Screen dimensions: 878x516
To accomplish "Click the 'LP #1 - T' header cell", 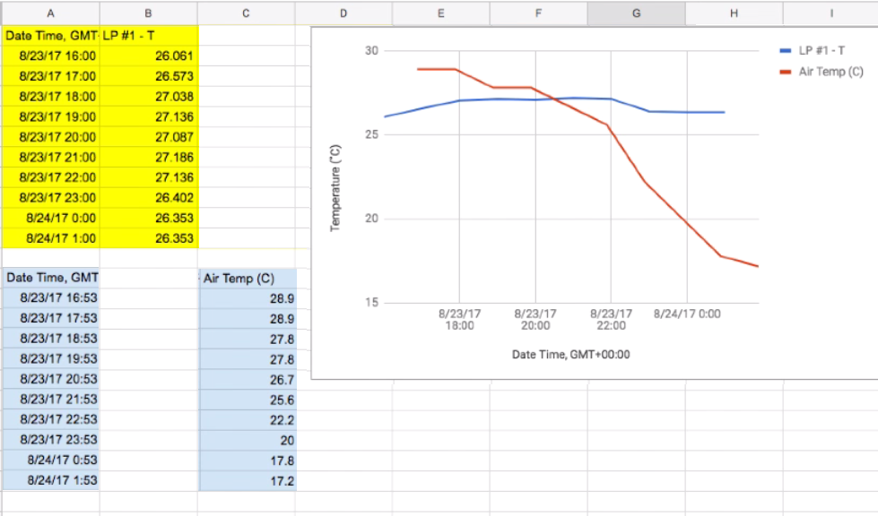I will [x=148, y=36].
